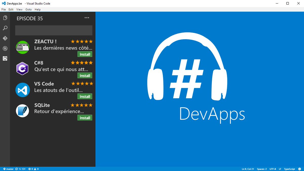The width and height of the screenshot is (304, 171).
Task: Click the ZEACTU news icon
Action: [x=23, y=47]
